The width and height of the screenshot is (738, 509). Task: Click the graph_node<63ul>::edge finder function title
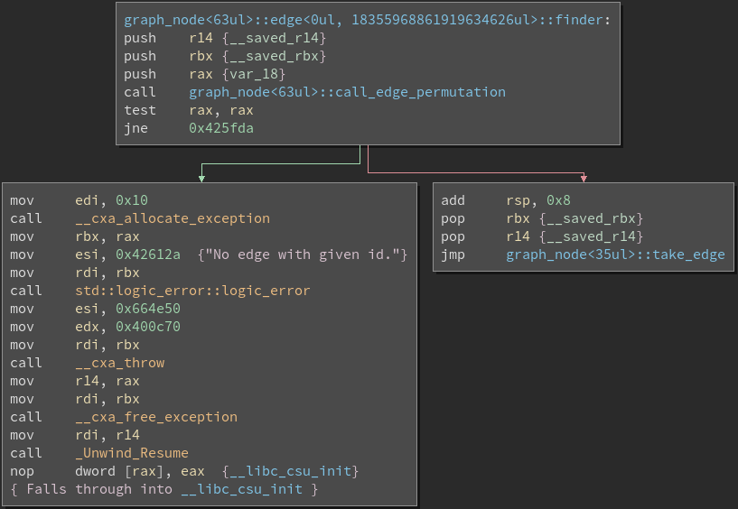367,20
